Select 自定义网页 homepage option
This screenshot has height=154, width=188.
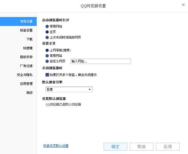pos(47,61)
